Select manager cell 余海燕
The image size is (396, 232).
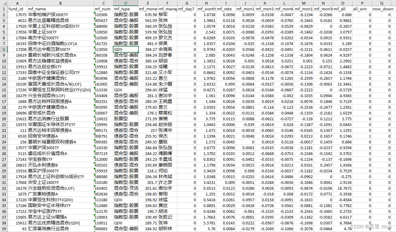[167, 49]
